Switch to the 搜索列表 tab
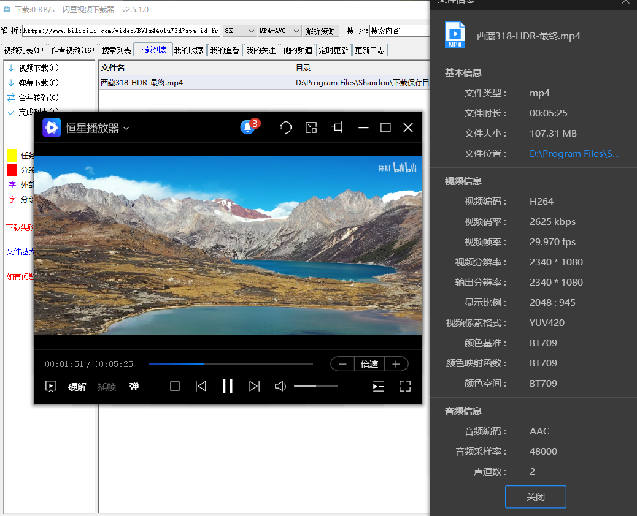This screenshot has height=516, width=637. click(116, 50)
